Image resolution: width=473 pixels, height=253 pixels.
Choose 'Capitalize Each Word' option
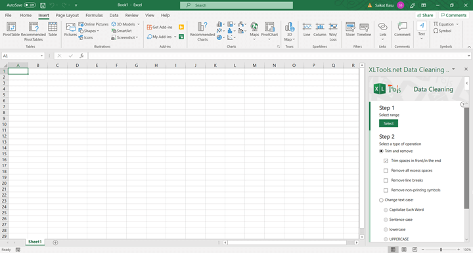pyautogui.click(x=386, y=210)
